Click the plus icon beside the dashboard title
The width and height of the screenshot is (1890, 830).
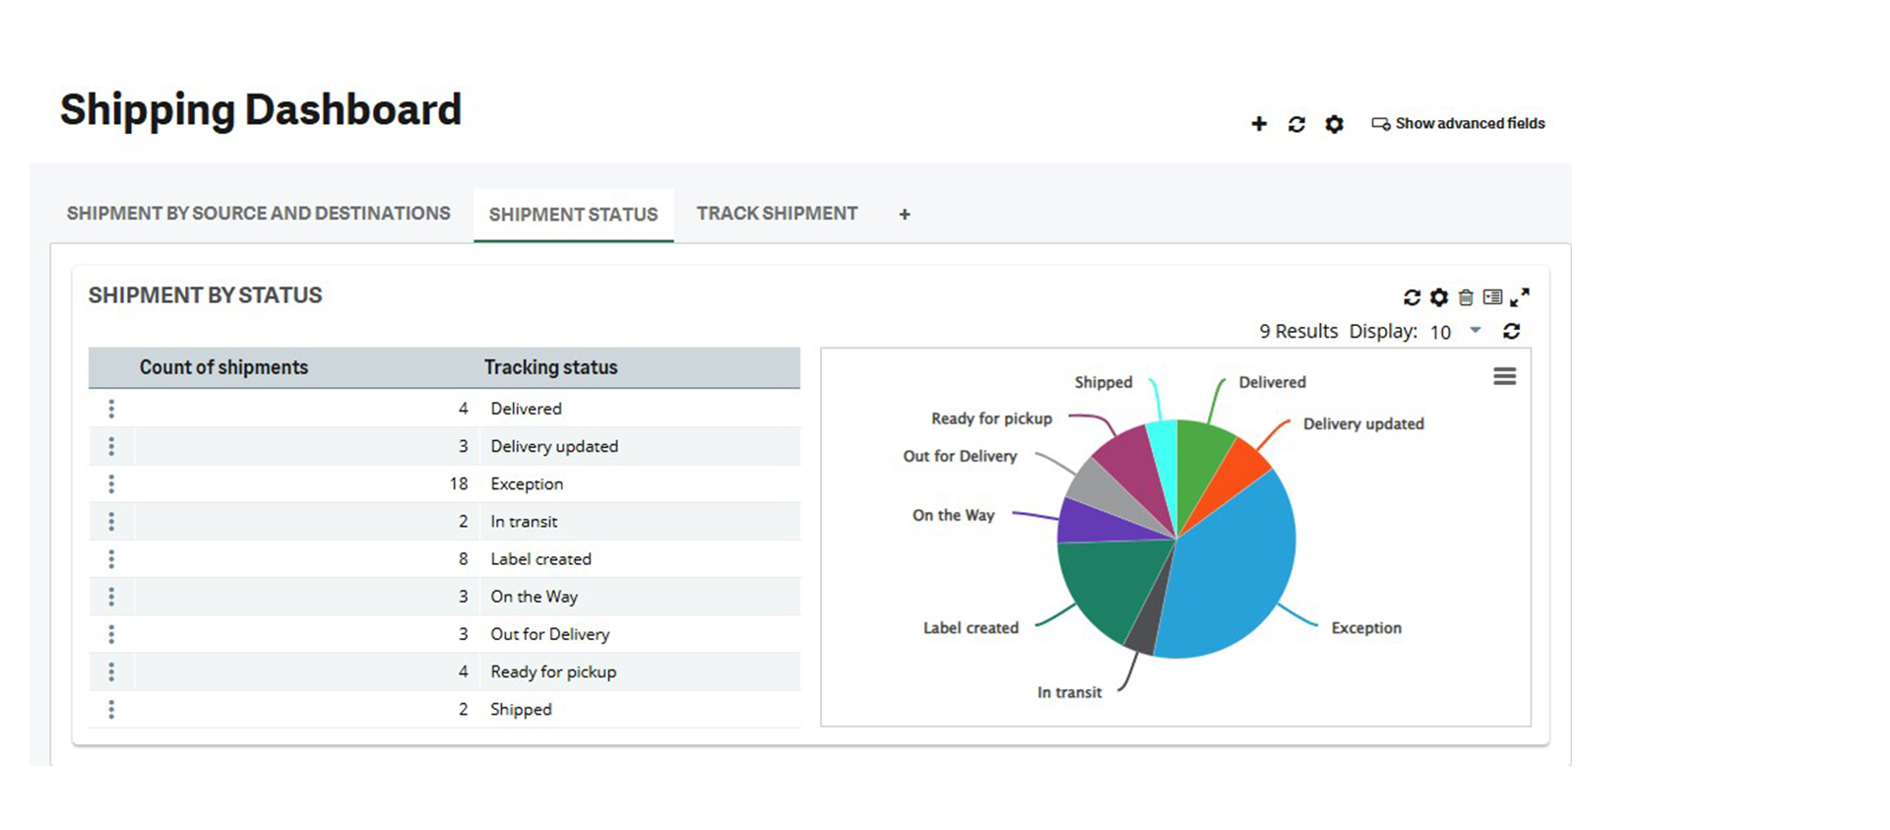[x=1258, y=124]
